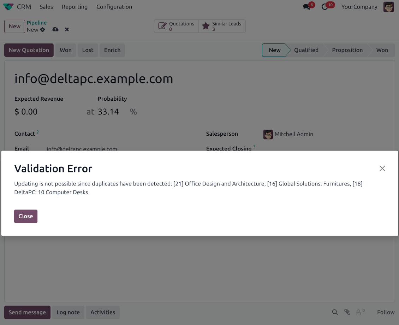Screen dimensions: 399x325
Task: Click the CRM app logo icon
Action: click(x=8, y=7)
